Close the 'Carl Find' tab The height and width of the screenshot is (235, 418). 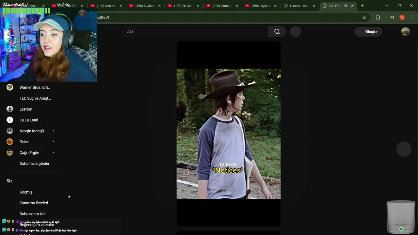(x=352, y=6)
